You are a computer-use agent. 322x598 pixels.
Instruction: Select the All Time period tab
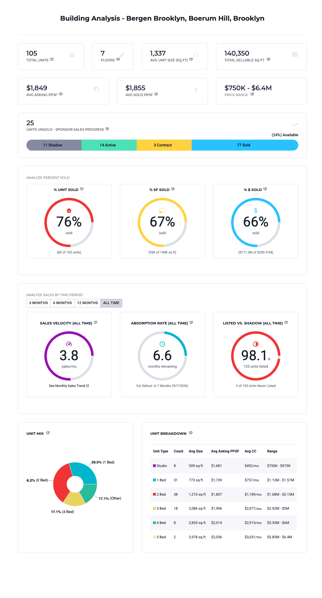tap(111, 303)
